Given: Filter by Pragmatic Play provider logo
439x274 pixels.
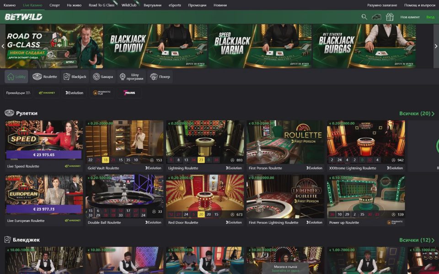Looking at the screenshot, I should pos(102,93).
